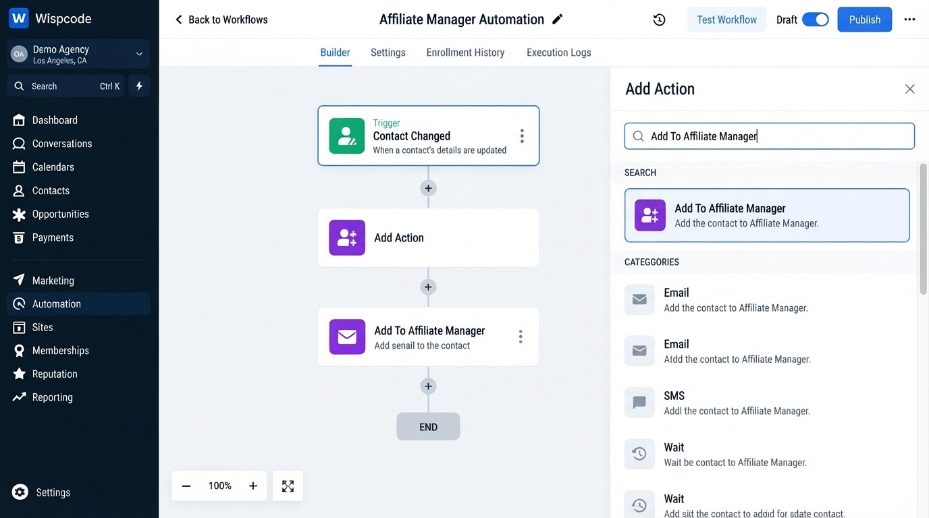929x518 pixels.
Task: Choose the first Wait action
Action: pyautogui.click(x=767, y=455)
